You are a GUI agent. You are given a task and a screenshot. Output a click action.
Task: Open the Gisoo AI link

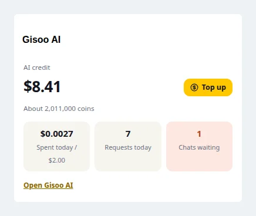(48, 185)
